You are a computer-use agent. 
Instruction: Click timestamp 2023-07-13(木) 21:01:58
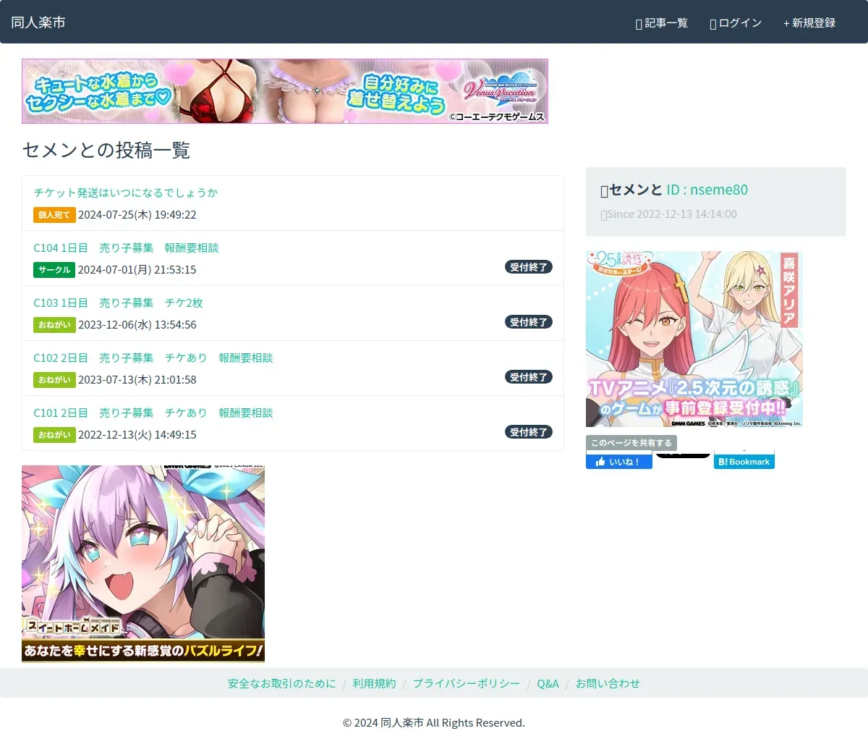tap(137, 380)
